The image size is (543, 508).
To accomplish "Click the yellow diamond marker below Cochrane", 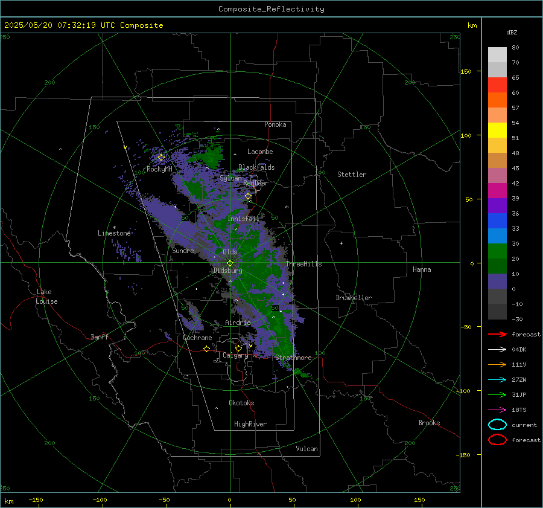I will click(x=206, y=349).
